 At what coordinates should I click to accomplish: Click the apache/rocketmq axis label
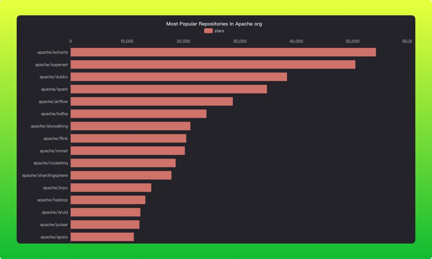tap(51, 163)
